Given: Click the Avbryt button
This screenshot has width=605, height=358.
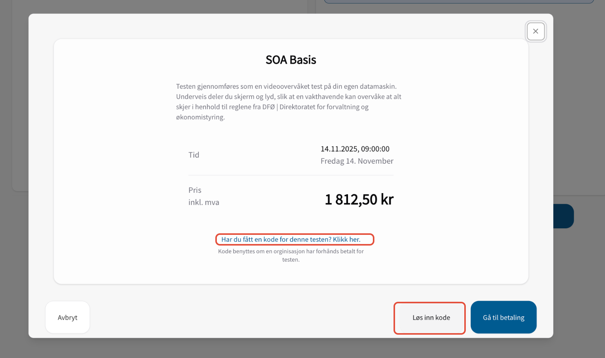Looking at the screenshot, I should pos(68,317).
